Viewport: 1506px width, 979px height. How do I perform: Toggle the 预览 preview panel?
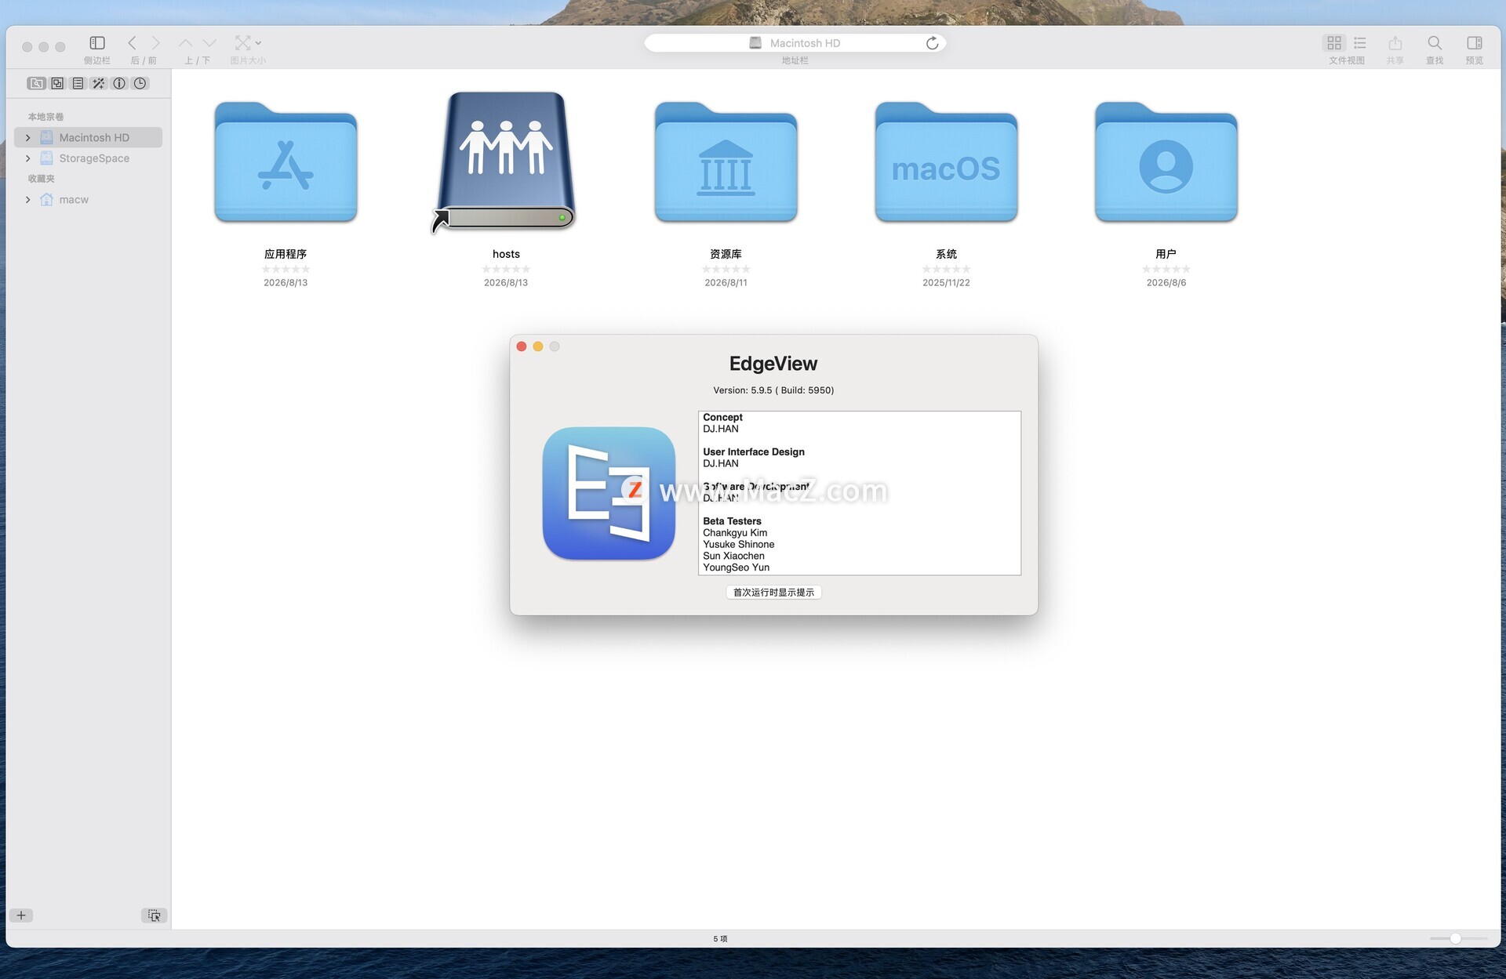click(1475, 43)
